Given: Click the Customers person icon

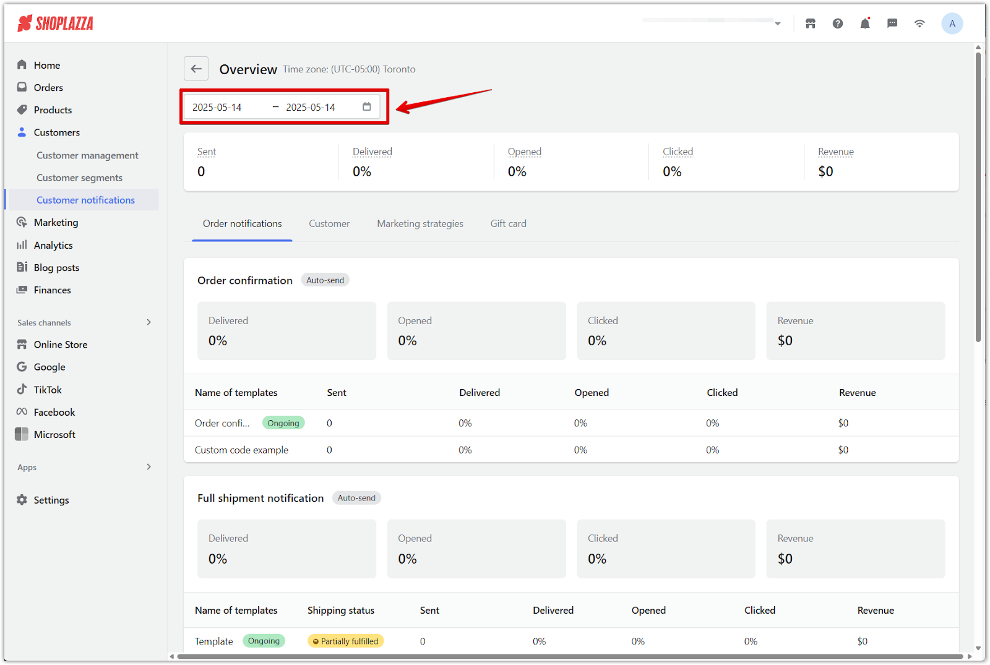Looking at the screenshot, I should pyautogui.click(x=22, y=132).
